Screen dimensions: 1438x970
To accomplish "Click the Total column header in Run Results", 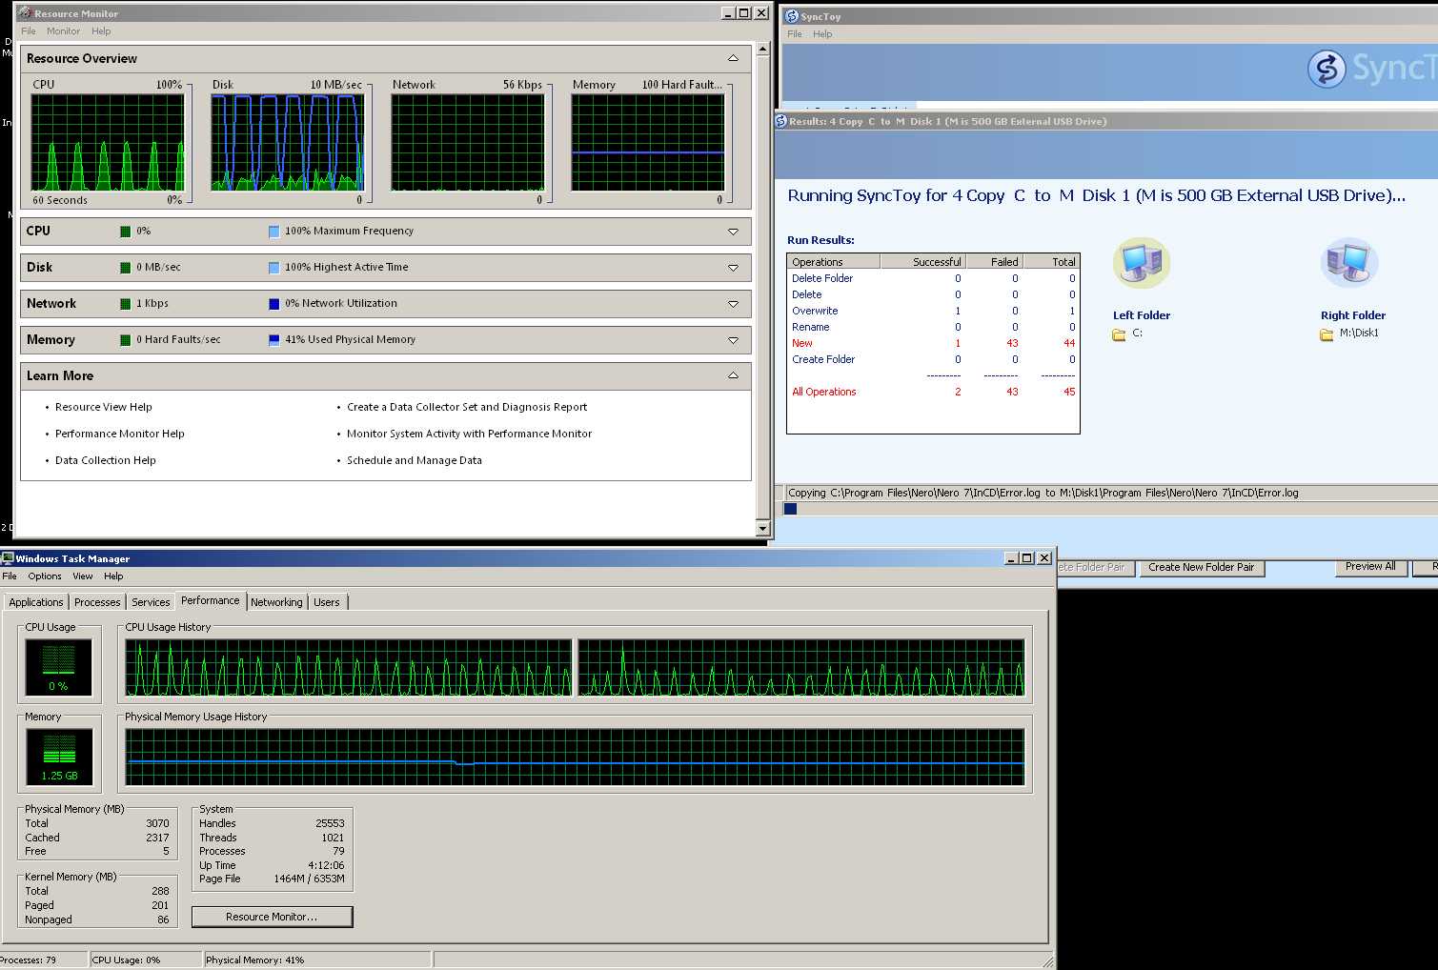I will [1051, 262].
